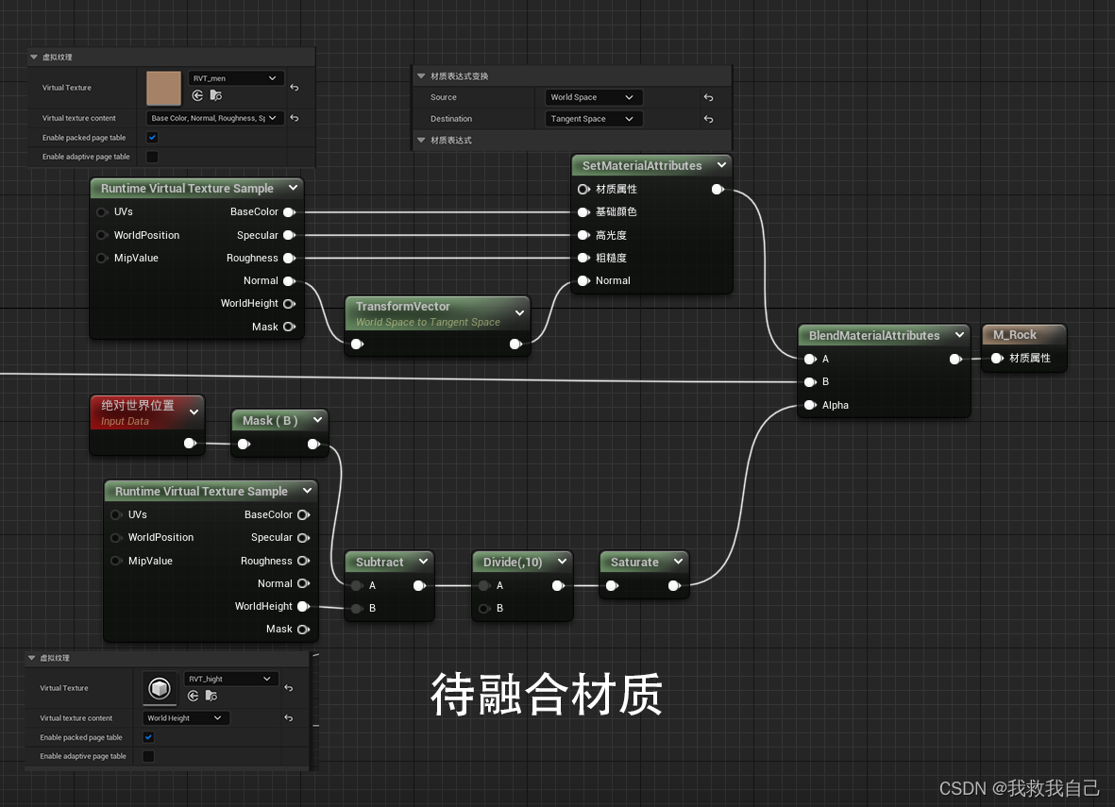
Task: Click the browse-to-asset icon under the RVT_men dropdown
Action: point(216,94)
